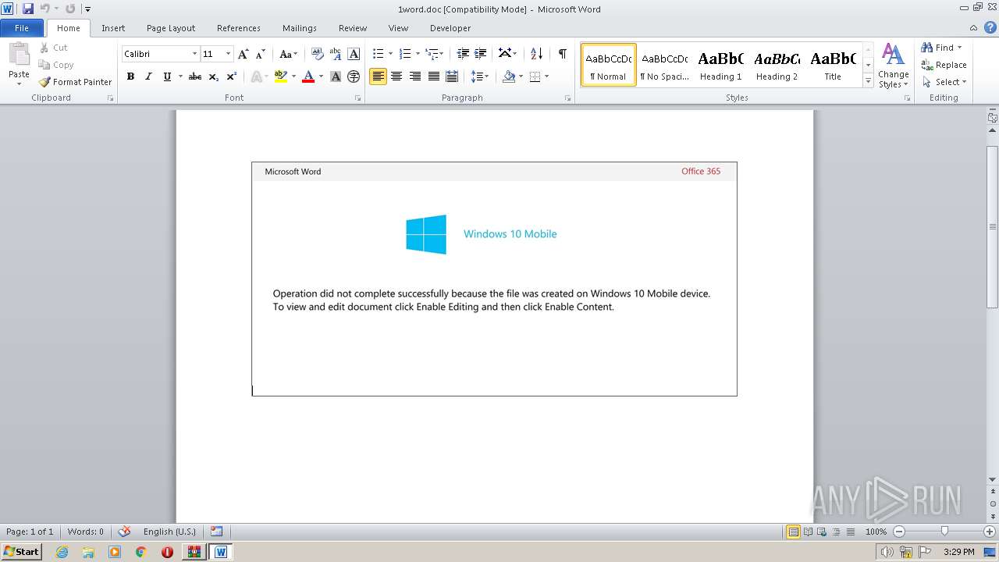The height and width of the screenshot is (562, 999).
Task: Expand the Styles gallery More arrow
Action: point(868,81)
